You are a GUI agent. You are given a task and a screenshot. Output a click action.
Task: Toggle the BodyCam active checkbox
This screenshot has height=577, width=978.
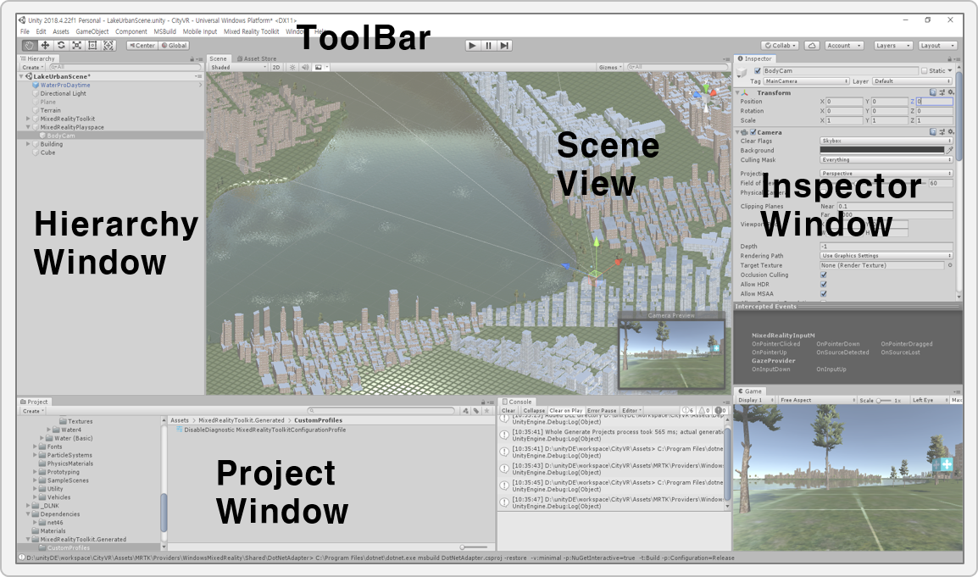(757, 71)
